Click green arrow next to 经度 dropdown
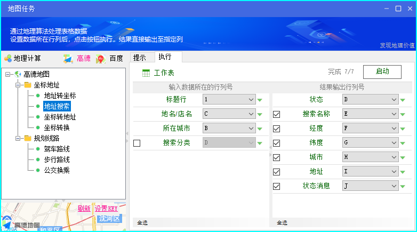 403,129
